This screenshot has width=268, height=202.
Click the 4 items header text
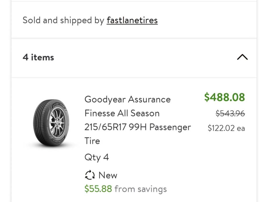38,57
